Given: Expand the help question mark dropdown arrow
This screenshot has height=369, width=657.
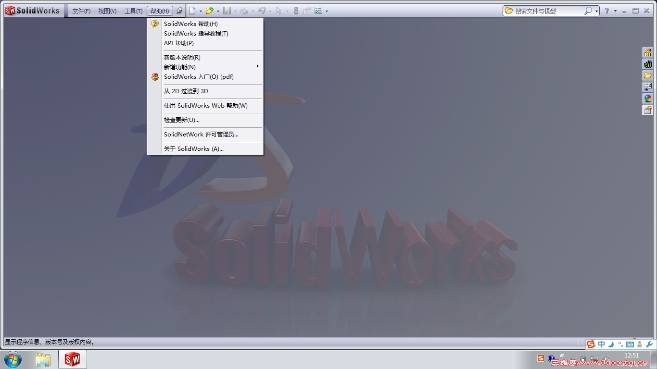Looking at the screenshot, I should point(615,11).
